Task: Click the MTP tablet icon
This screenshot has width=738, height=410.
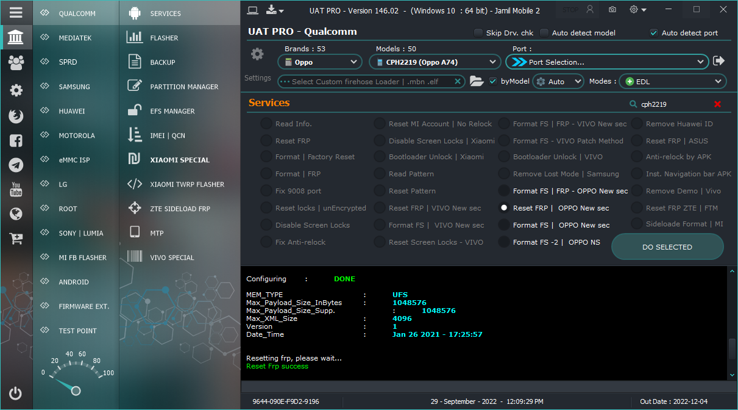Action: (x=135, y=232)
